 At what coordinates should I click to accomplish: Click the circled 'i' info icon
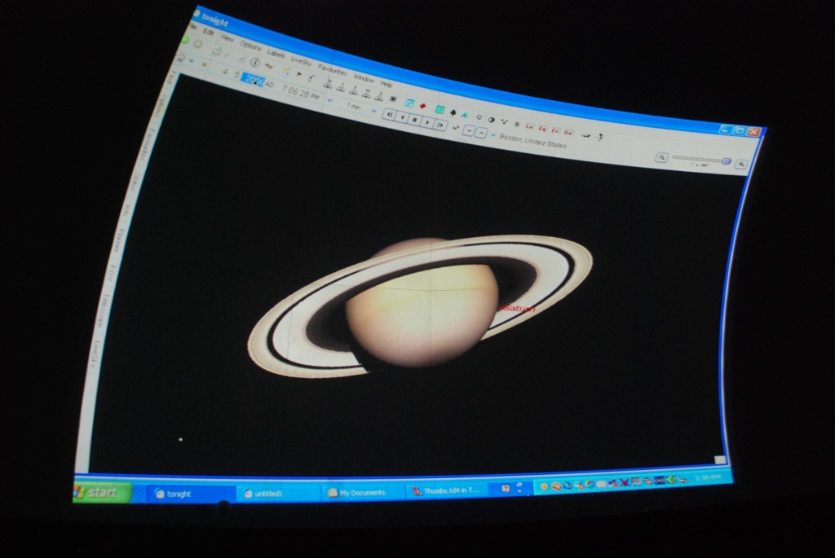click(x=254, y=62)
